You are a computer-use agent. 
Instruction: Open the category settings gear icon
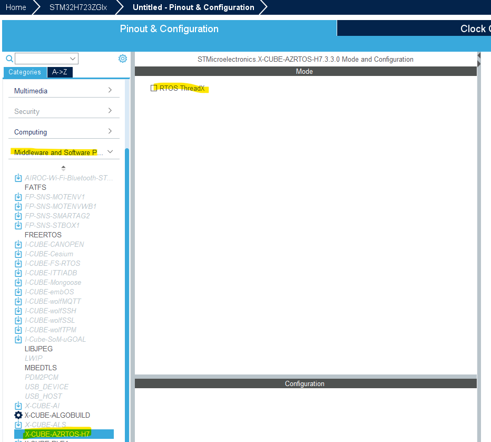click(x=123, y=59)
